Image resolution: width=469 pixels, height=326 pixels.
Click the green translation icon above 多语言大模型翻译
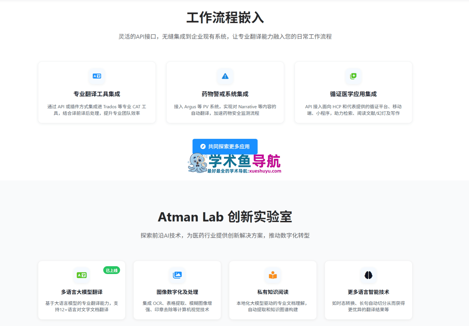(82, 275)
